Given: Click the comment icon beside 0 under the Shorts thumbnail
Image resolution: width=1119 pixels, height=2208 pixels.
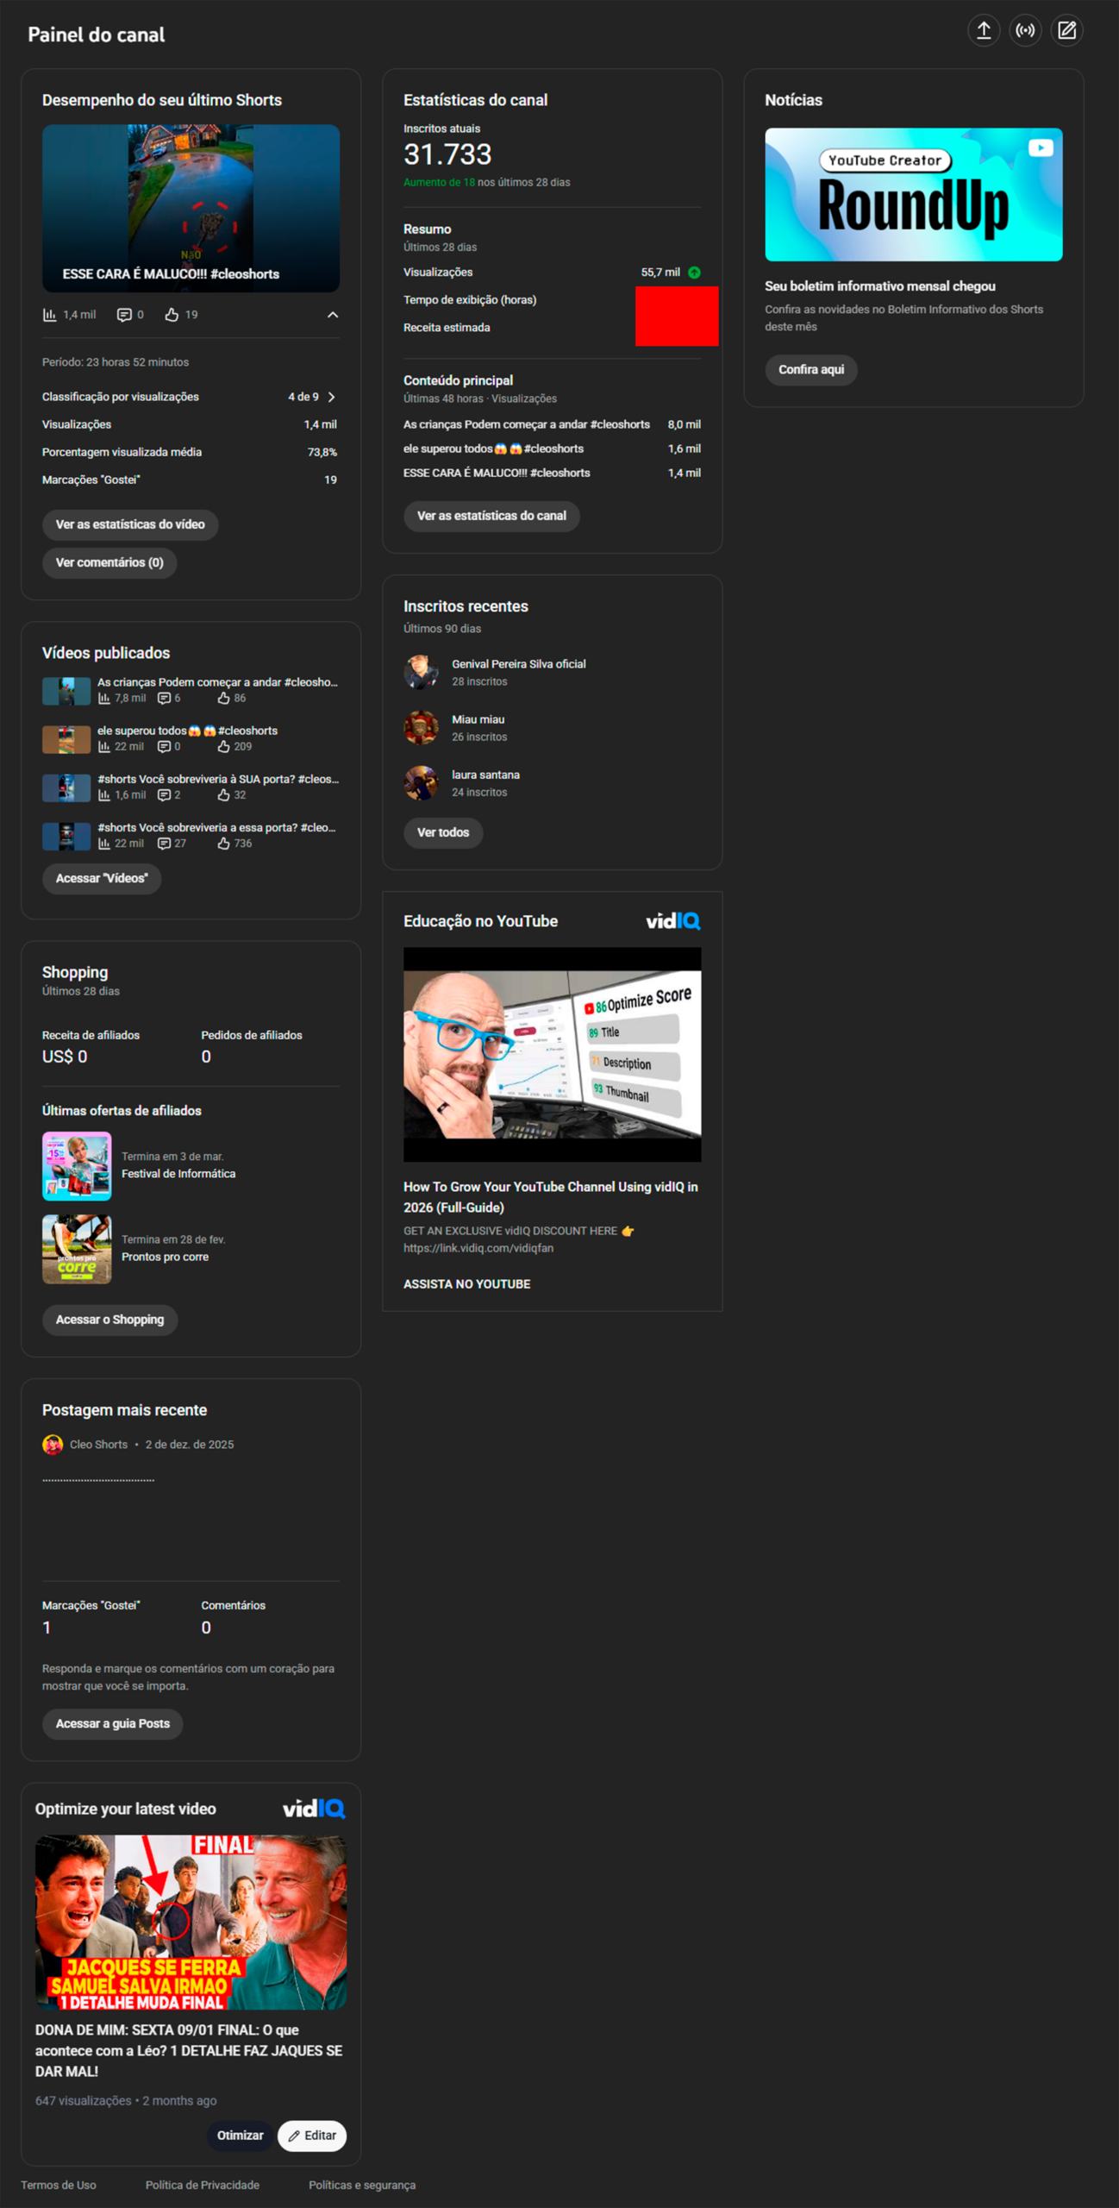Looking at the screenshot, I should coord(124,315).
